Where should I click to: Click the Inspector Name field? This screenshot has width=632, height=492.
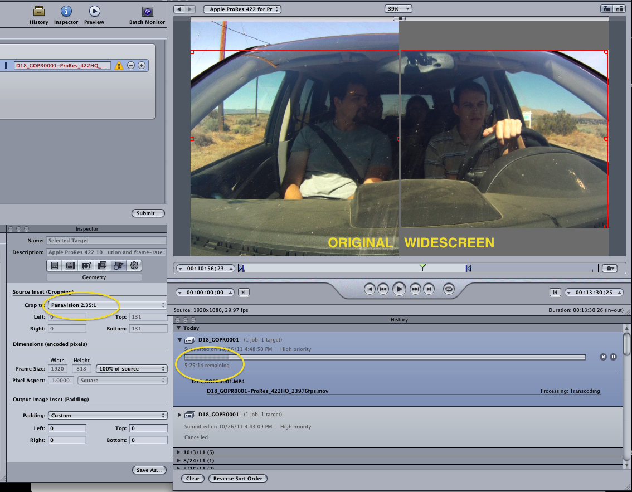click(106, 241)
